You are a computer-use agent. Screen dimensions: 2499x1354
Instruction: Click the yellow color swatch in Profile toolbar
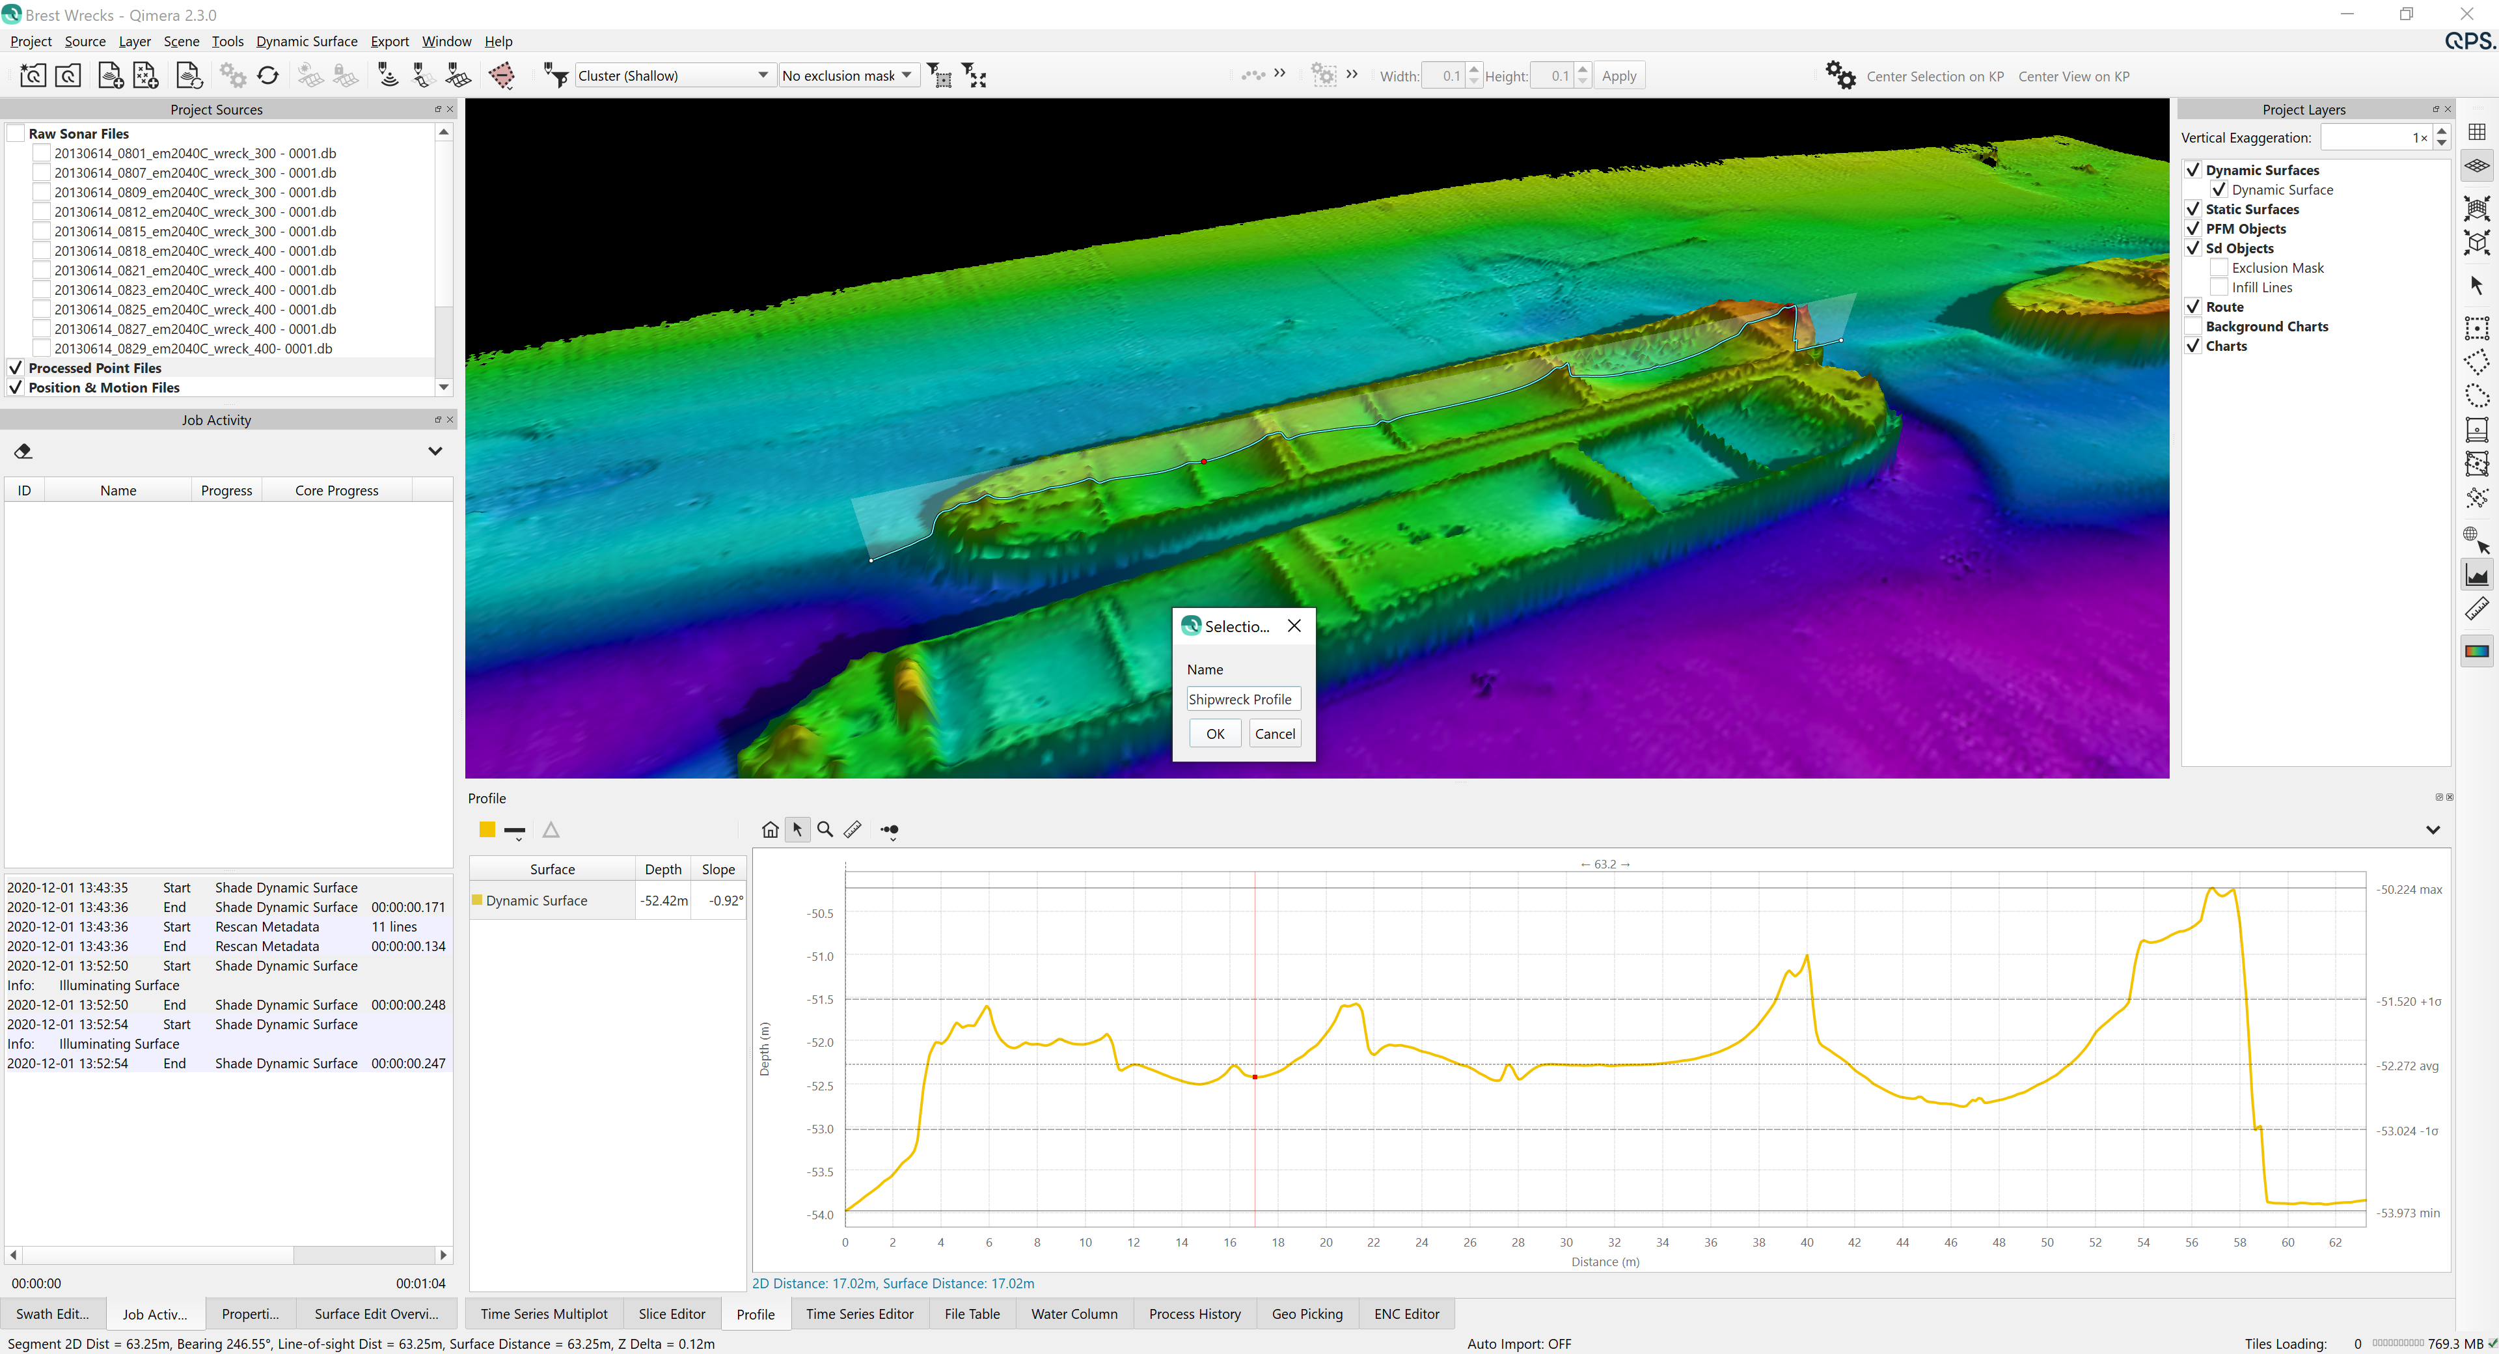pos(487,830)
